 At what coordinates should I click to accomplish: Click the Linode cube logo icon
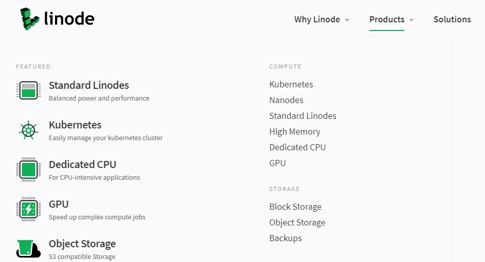[x=30, y=19]
